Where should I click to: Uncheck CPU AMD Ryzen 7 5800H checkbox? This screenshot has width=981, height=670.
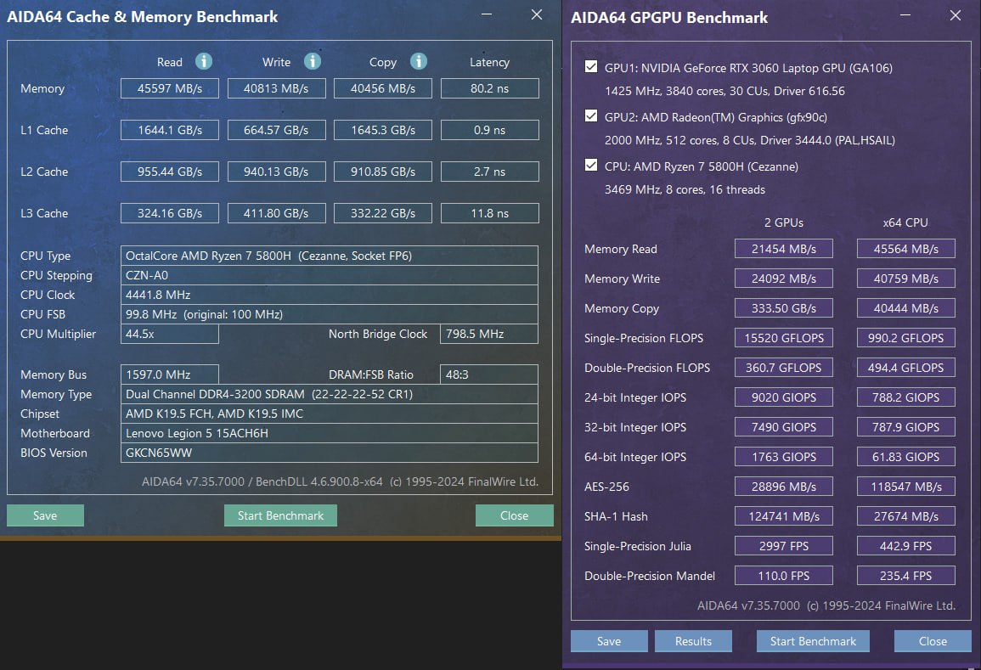pyautogui.click(x=590, y=165)
